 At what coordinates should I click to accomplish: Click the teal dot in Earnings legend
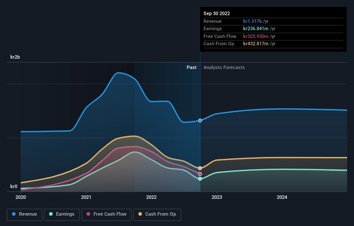coord(51,214)
